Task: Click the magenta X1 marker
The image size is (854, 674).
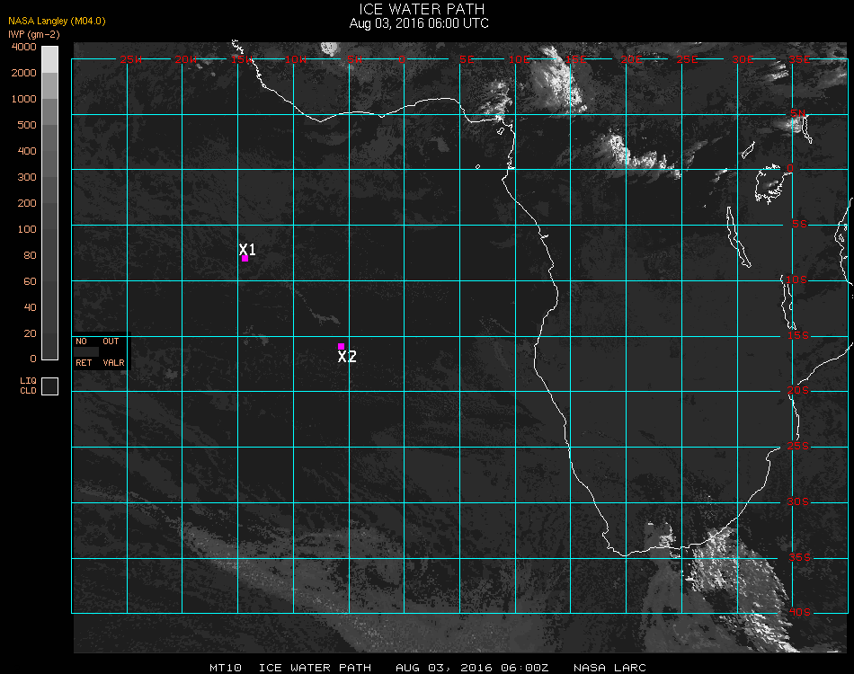Action: click(245, 258)
